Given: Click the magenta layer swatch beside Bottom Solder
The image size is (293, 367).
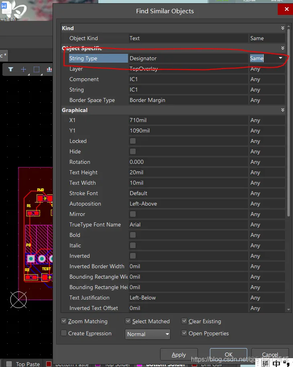Looking at the screenshot, I should 140,365.
